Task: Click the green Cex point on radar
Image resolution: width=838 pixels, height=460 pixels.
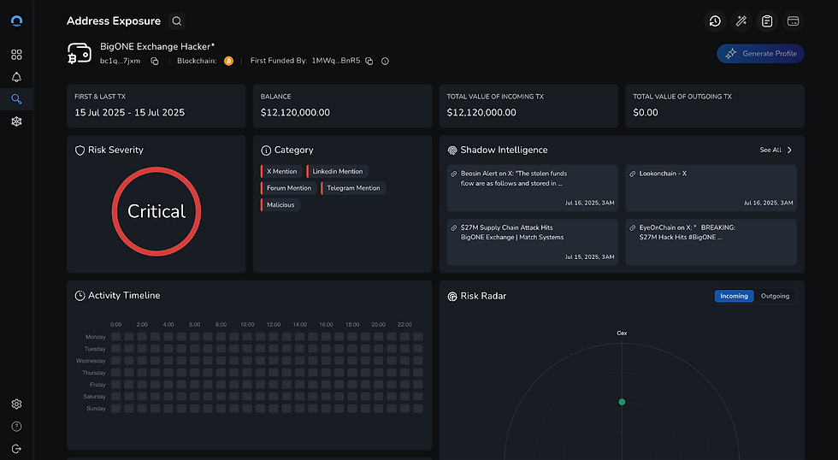Action: (x=622, y=402)
